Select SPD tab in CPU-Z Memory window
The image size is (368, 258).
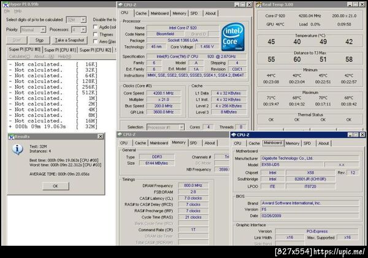pyautogui.click(x=193, y=143)
